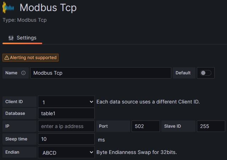Screen dimensions: 227x160
Task: Edit the Sleep time value field
Action: [66, 139]
